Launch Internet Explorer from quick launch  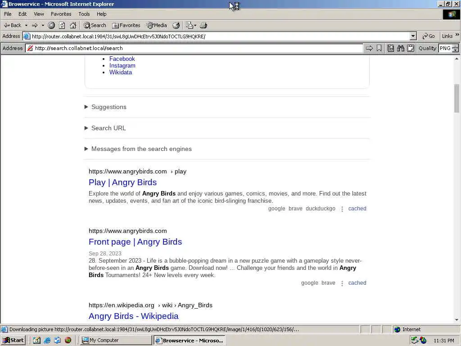[47, 341]
